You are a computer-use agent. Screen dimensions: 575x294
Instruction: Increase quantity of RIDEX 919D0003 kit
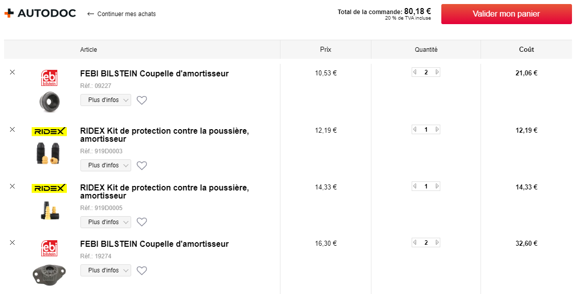coord(437,129)
